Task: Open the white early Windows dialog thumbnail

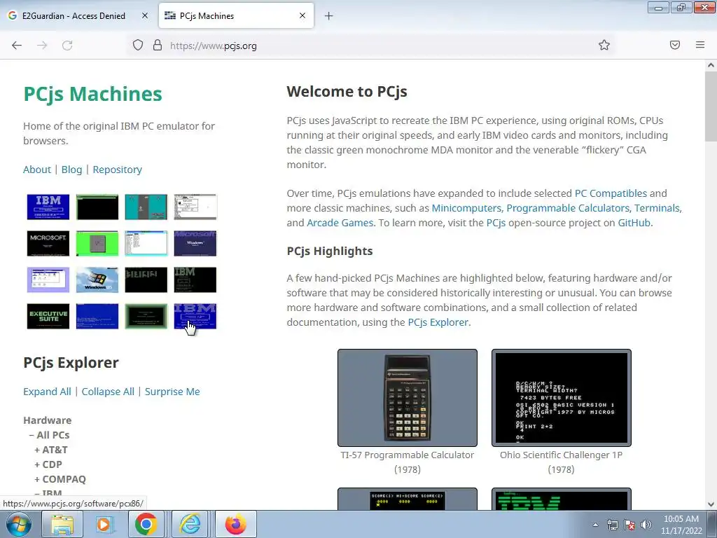Action: (195, 207)
